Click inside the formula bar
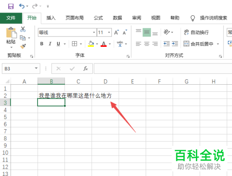 coord(163,69)
